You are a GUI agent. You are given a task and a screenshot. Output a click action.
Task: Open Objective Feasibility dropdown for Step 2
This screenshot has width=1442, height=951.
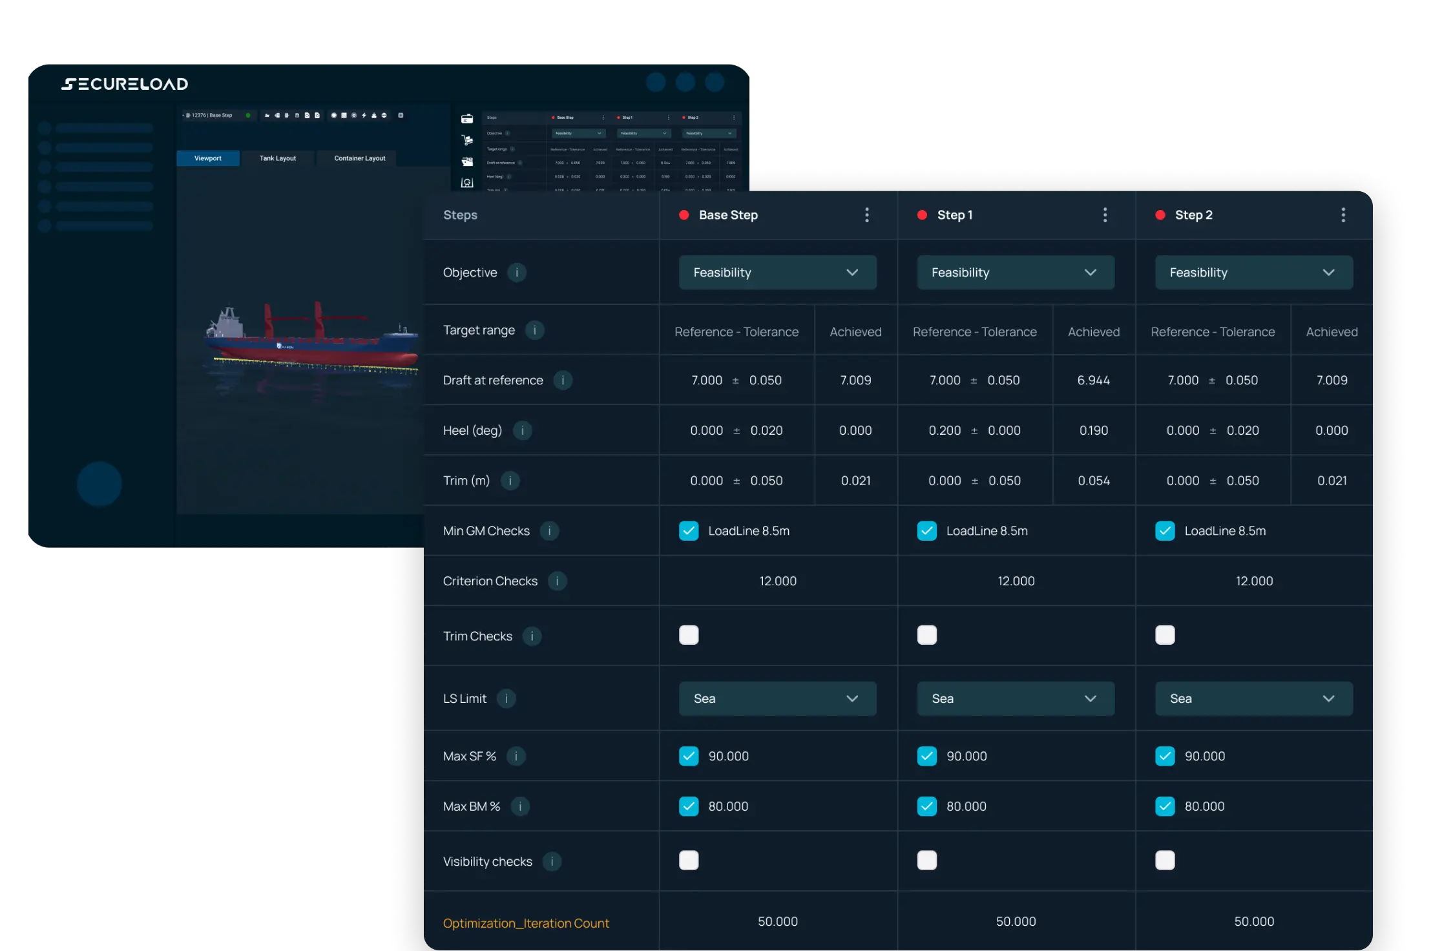pos(1253,273)
